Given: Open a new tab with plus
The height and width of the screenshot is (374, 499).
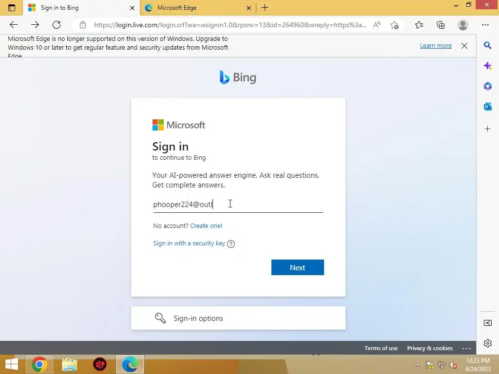Looking at the screenshot, I should 265,8.
